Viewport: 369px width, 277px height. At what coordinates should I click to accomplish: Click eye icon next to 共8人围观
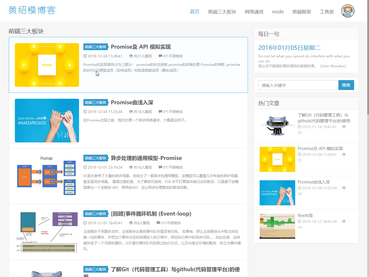pyautogui.click(x=131, y=223)
